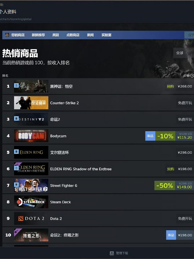Click the 免费开玩 button for Counter-Strike 2
Viewport: 194px width, 259px height.
tap(185, 103)
